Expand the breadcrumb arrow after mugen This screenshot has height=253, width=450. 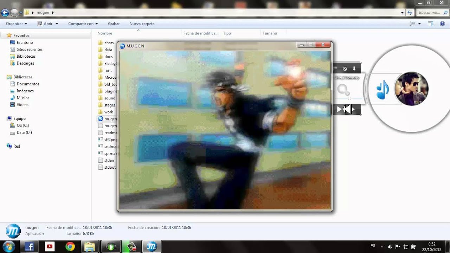tap(53, 13)
